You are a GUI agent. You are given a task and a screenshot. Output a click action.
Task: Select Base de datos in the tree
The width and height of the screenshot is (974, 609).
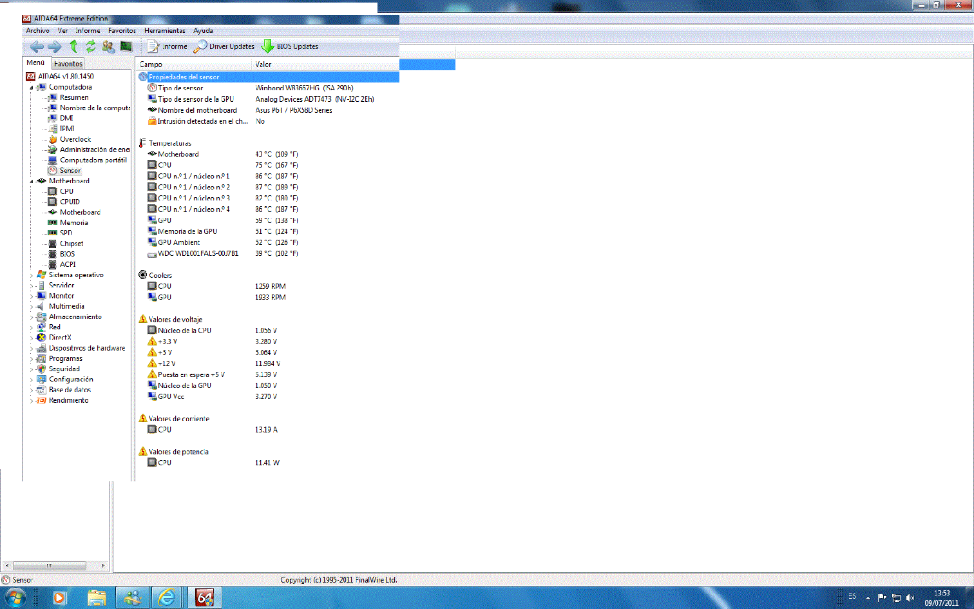click(x=70, y=390)
